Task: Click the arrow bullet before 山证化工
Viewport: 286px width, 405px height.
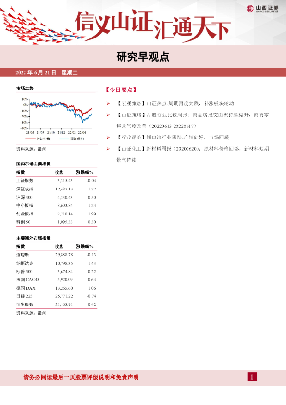Action: tap(108, 149)
